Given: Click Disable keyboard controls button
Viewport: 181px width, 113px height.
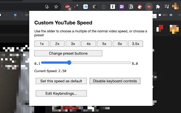Looking at the screenshot, I should 115,81.
